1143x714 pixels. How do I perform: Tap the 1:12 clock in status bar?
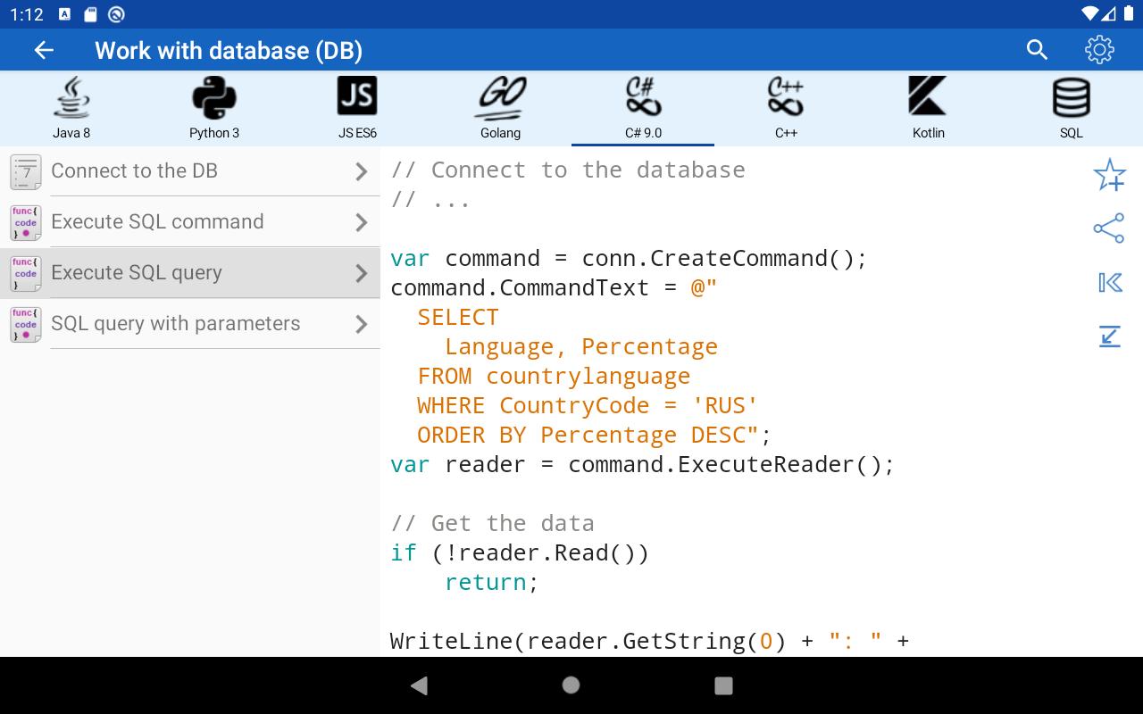27,14
